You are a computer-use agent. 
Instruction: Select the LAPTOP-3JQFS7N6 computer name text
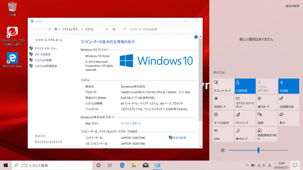(x=133, y=138)
